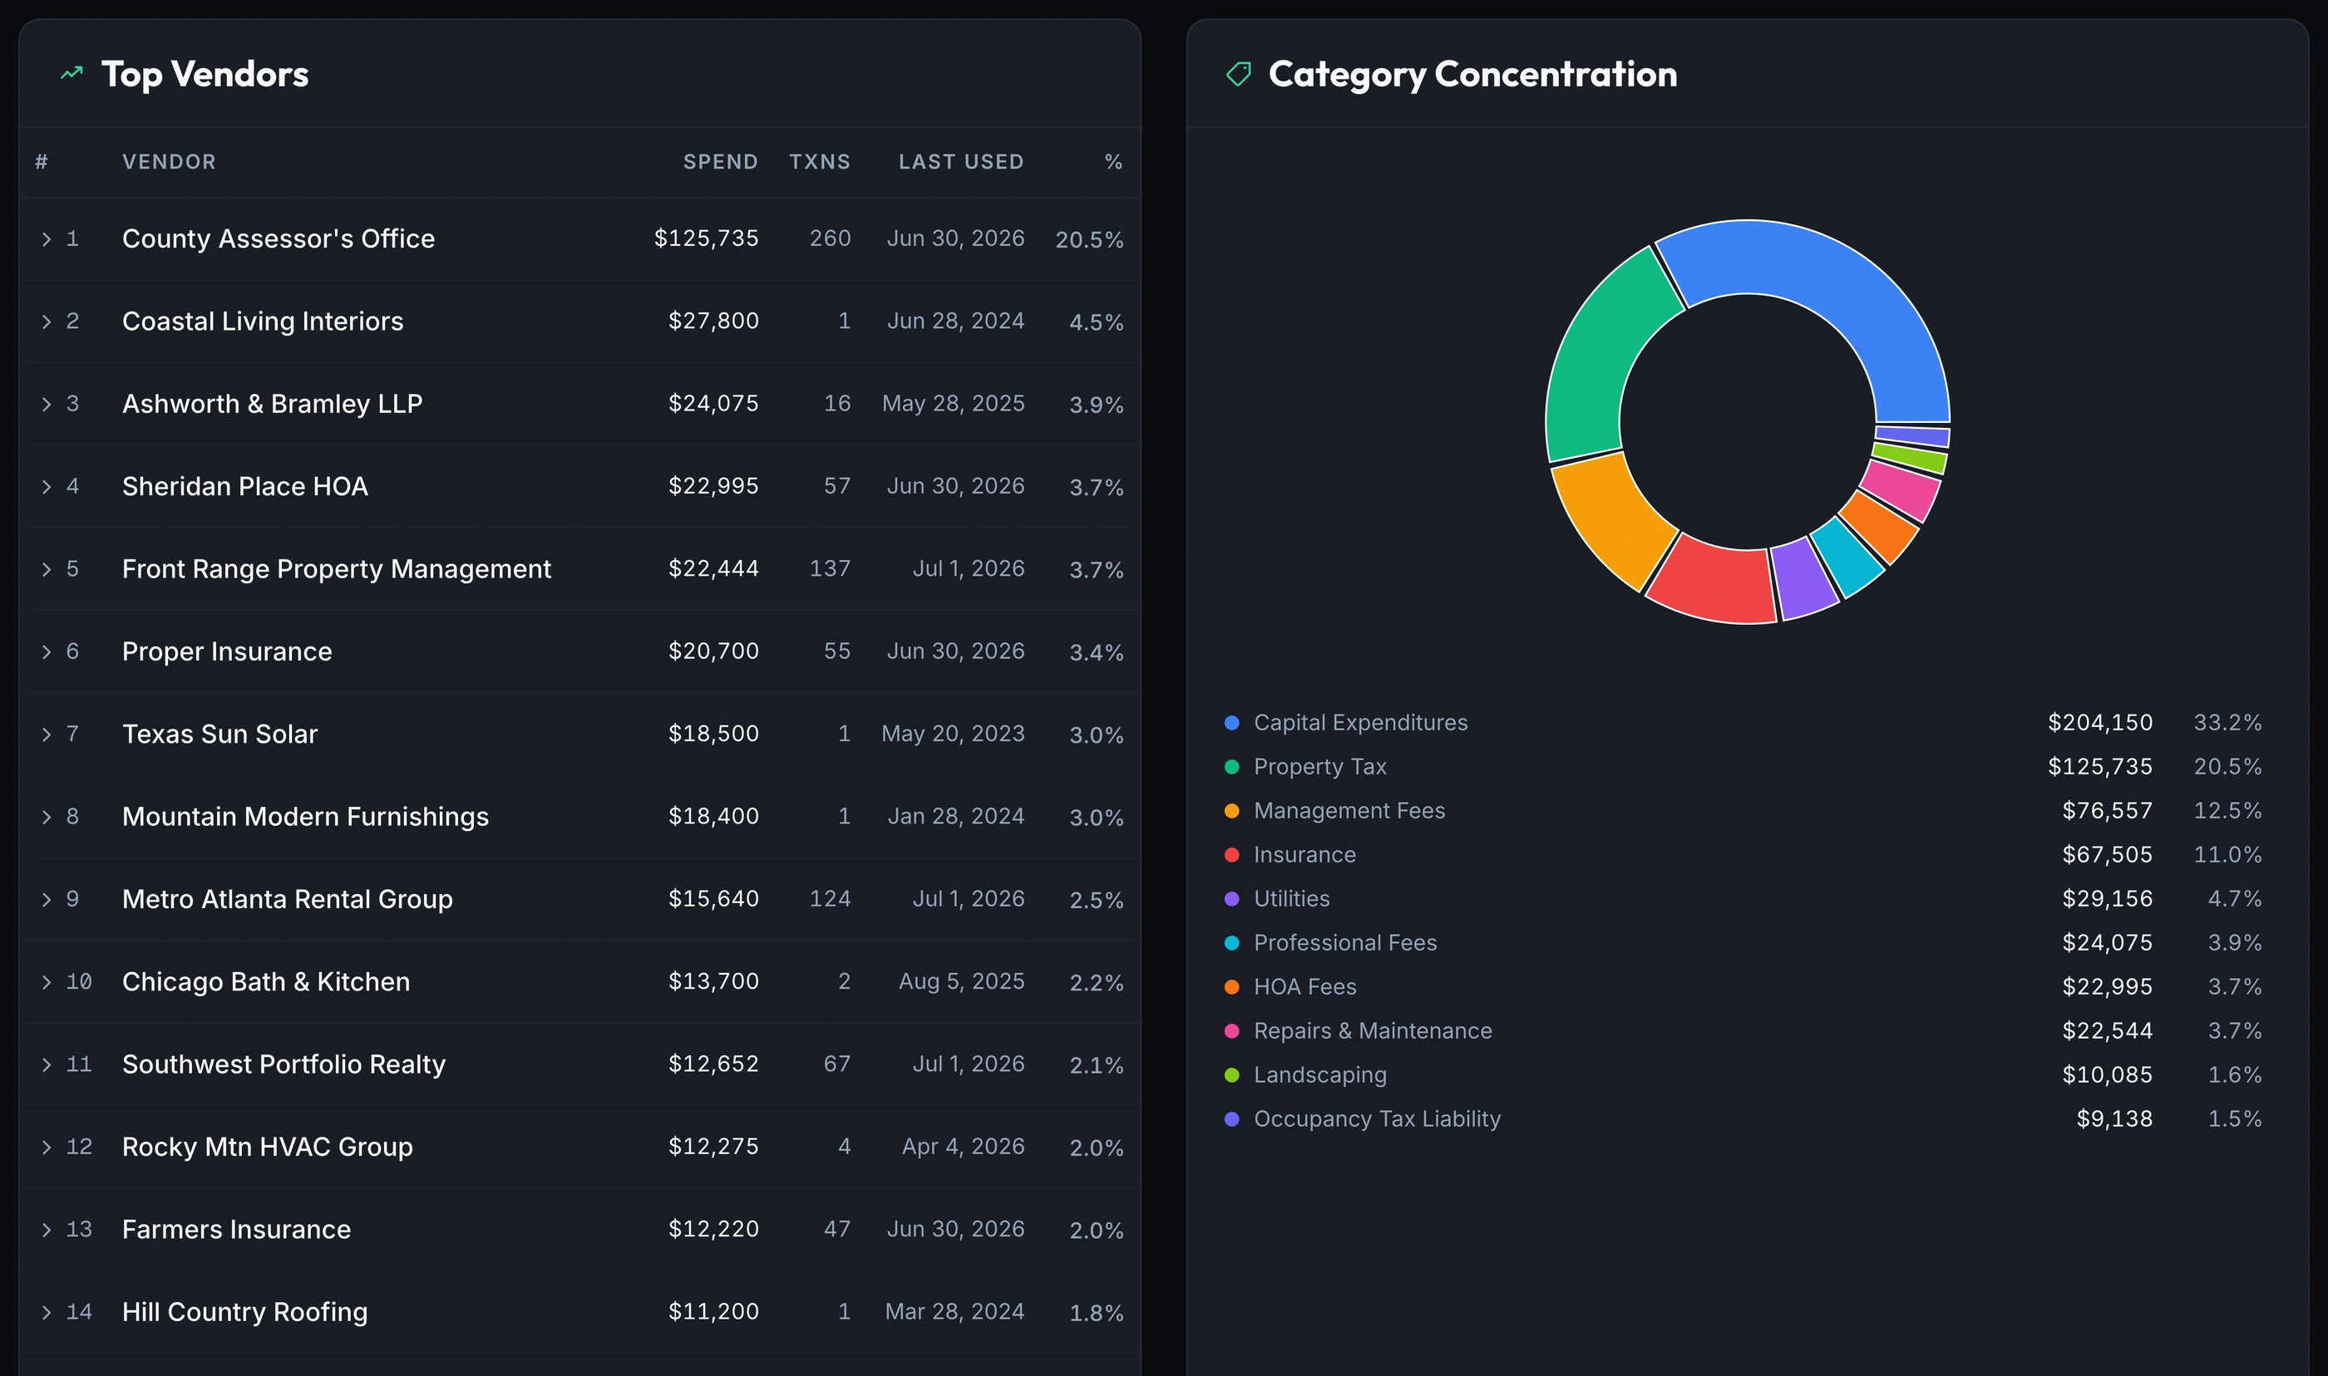Expand the Hill Country Roofing row chevron
The width and height of the screenshot is (2328, 1376).
[x=47, y=1312]
